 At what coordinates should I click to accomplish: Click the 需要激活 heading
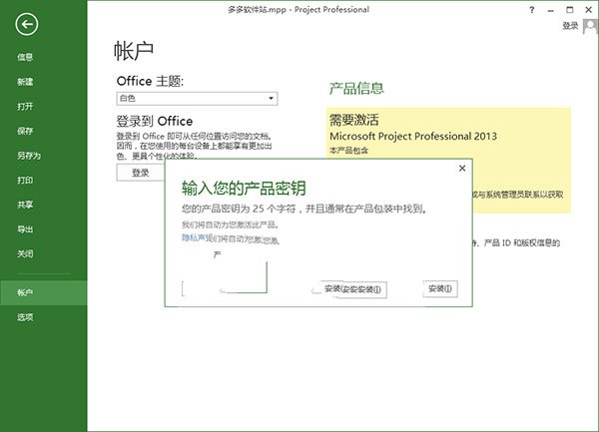pyautogui.click(x=354, y=120)
